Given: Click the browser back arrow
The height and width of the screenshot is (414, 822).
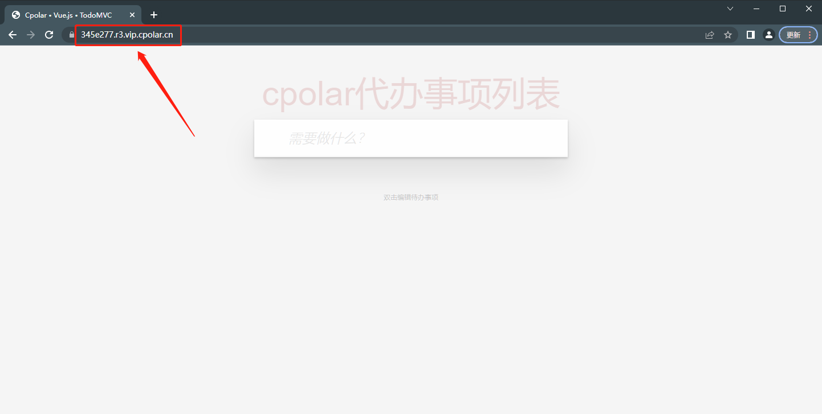Looking at the screenshot, I should click(13, 35).
